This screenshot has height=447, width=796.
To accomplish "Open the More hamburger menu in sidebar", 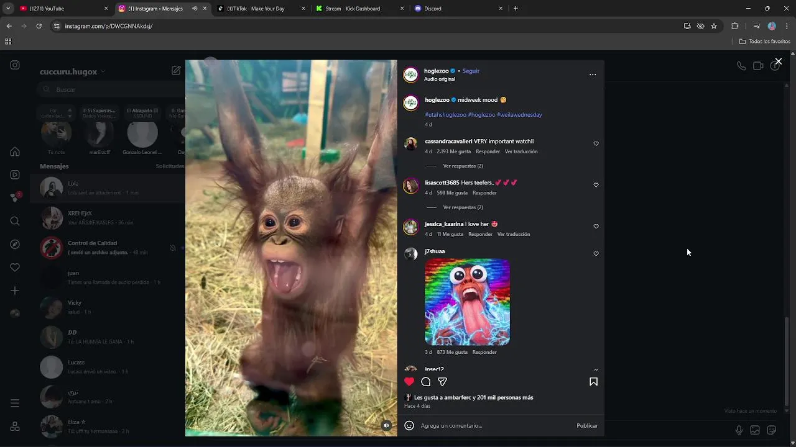I will point(15,404).
